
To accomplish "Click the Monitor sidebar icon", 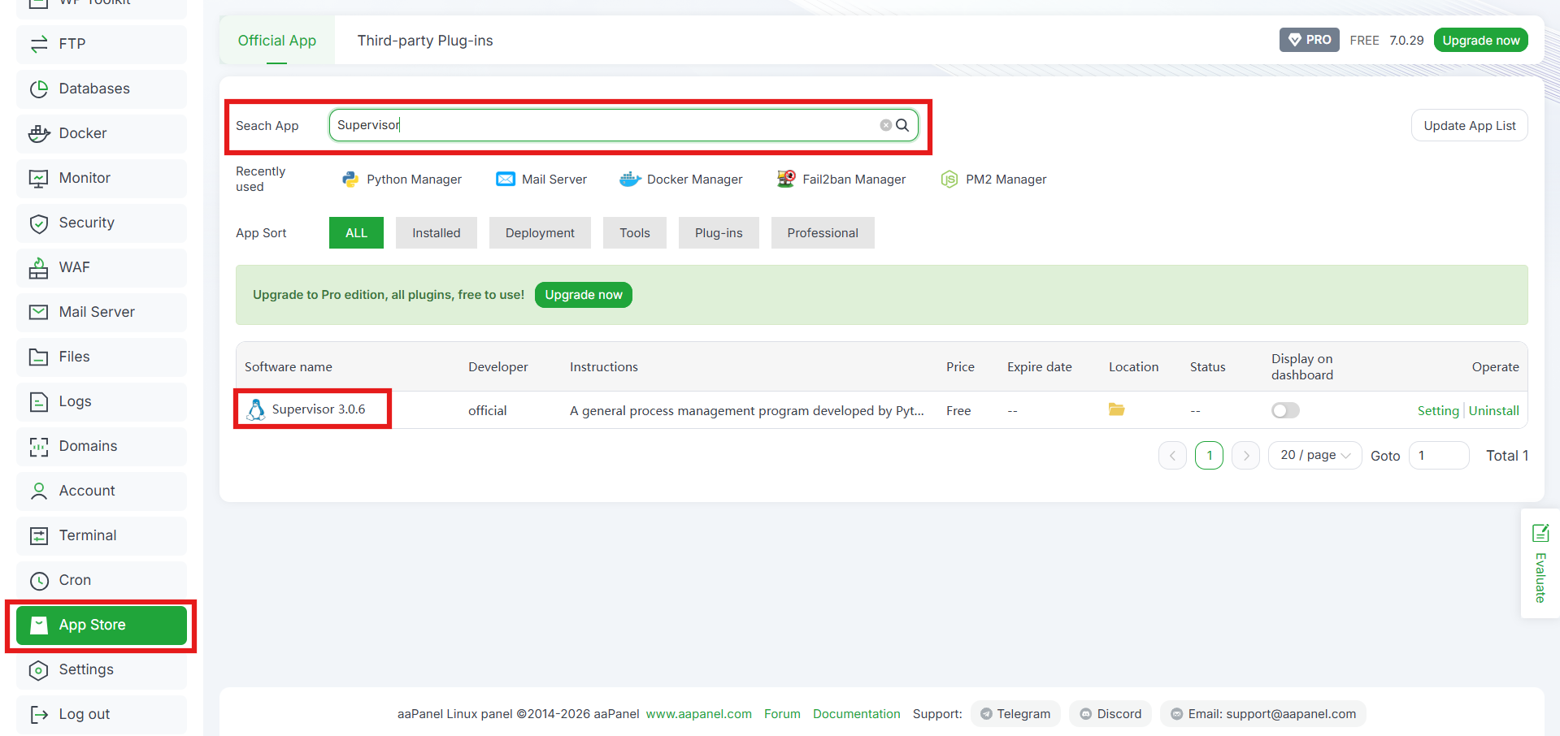I will pos(39,178).
